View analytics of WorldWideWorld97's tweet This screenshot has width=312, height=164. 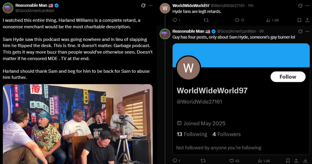click(272, 20)
